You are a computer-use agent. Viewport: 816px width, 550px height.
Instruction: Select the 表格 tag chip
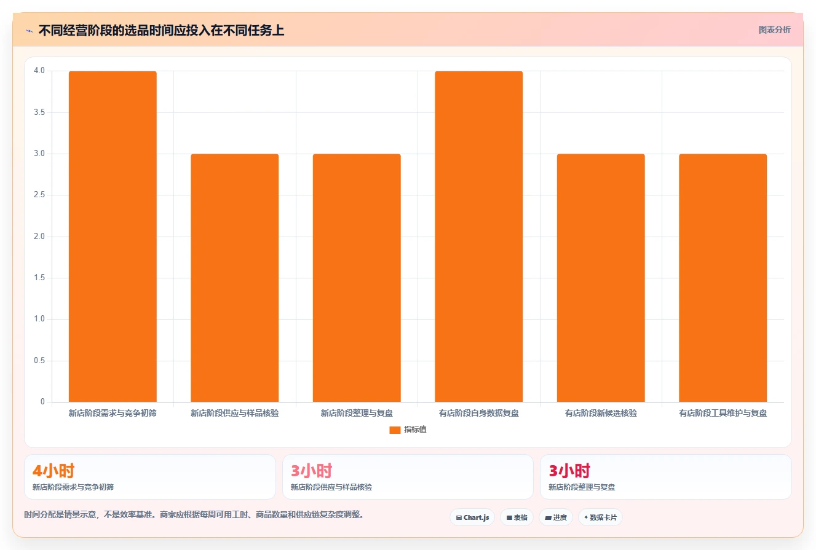tap(517, 517)
